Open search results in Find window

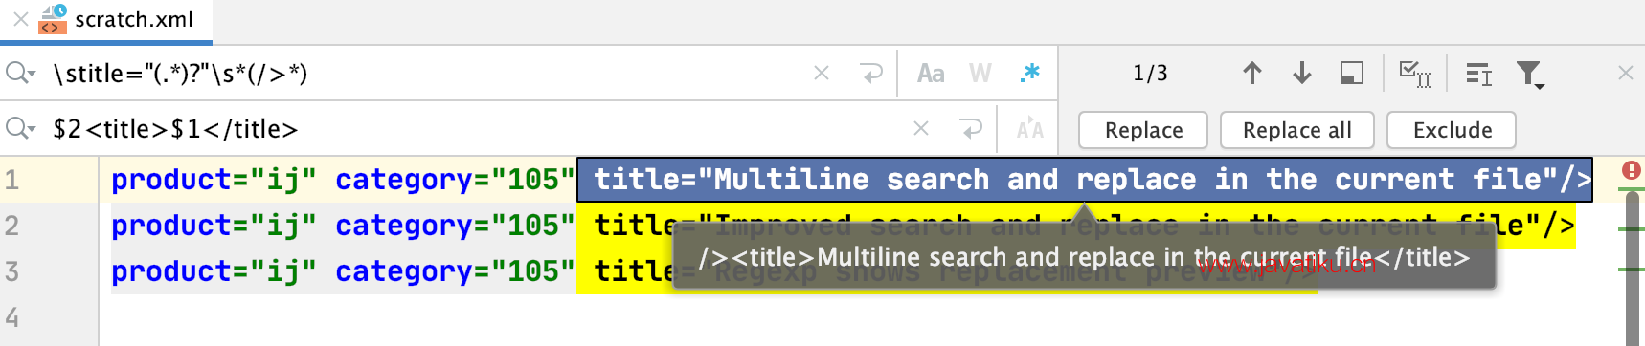[x=1352, y=73]
